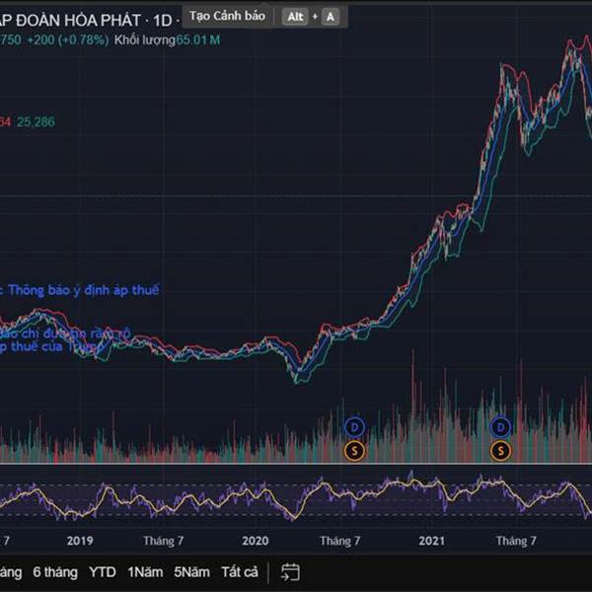592x592 pixels.
Task: Click the Tháng 7 label after 2020
Action: point(339,541)
